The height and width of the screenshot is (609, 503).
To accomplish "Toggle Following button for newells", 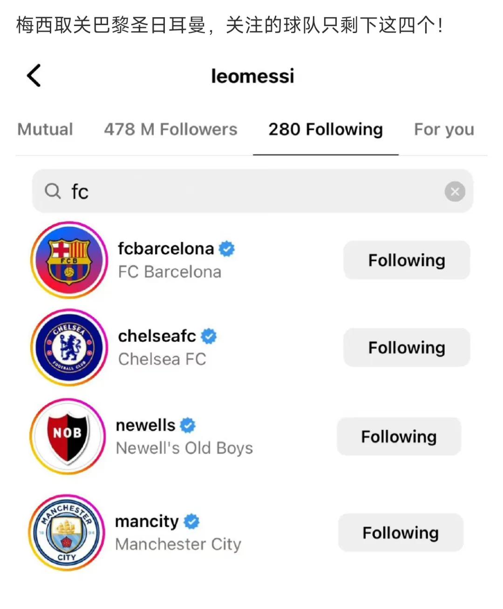I will pyautogui.click(x=399, y=437).
